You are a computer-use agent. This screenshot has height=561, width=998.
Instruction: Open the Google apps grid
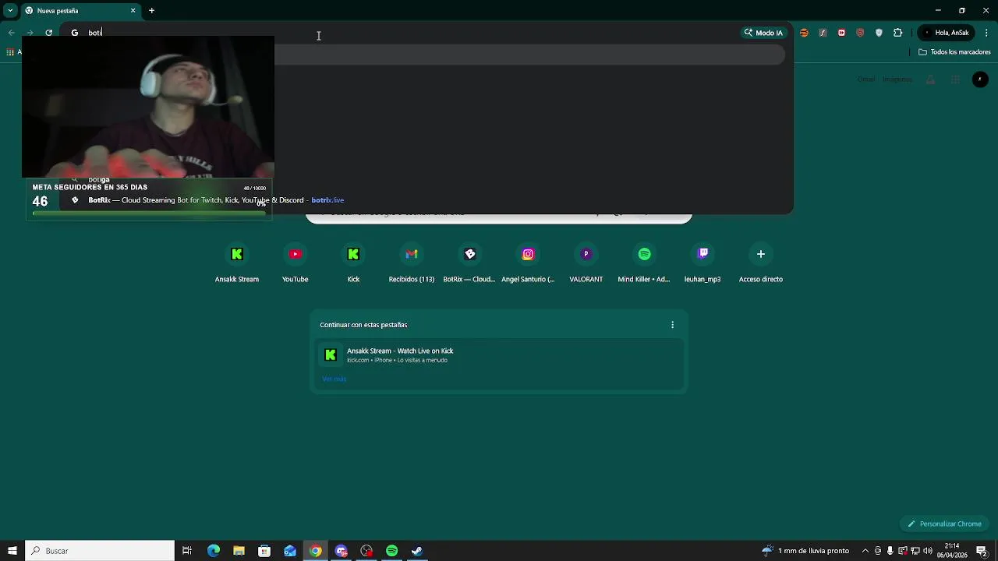(955, 79)
